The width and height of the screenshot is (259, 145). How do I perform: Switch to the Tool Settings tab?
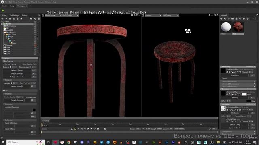click(x=14, y=15)
